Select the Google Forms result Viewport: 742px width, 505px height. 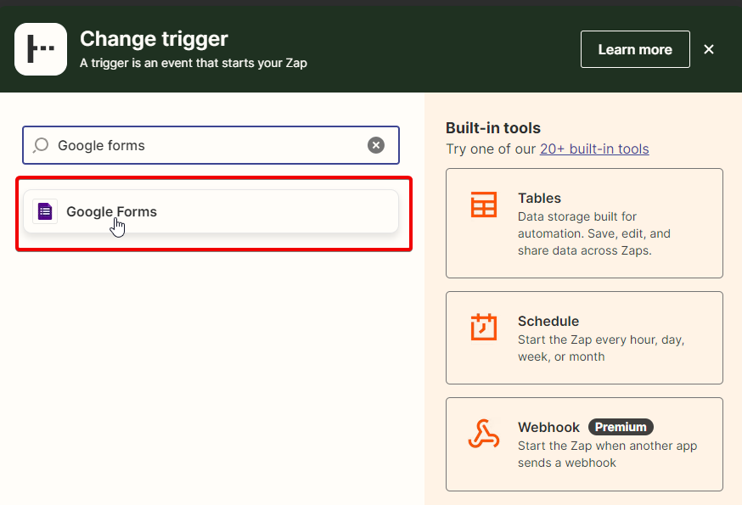[x=211, y=211]
